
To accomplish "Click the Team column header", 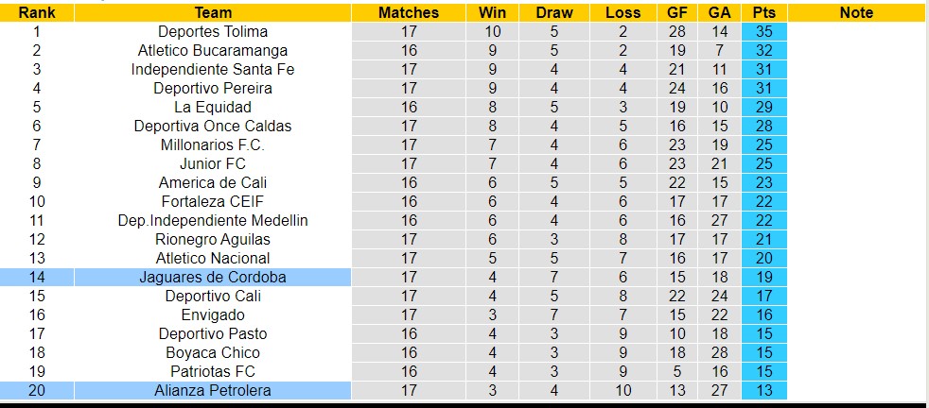I will pyautogui.click(x=213, y=12).
